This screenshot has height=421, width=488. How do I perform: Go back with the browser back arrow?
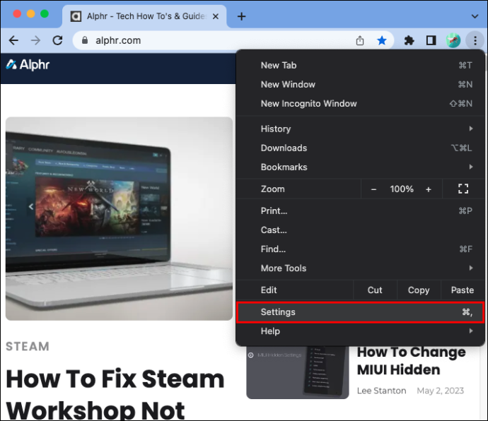coord(13,40)
